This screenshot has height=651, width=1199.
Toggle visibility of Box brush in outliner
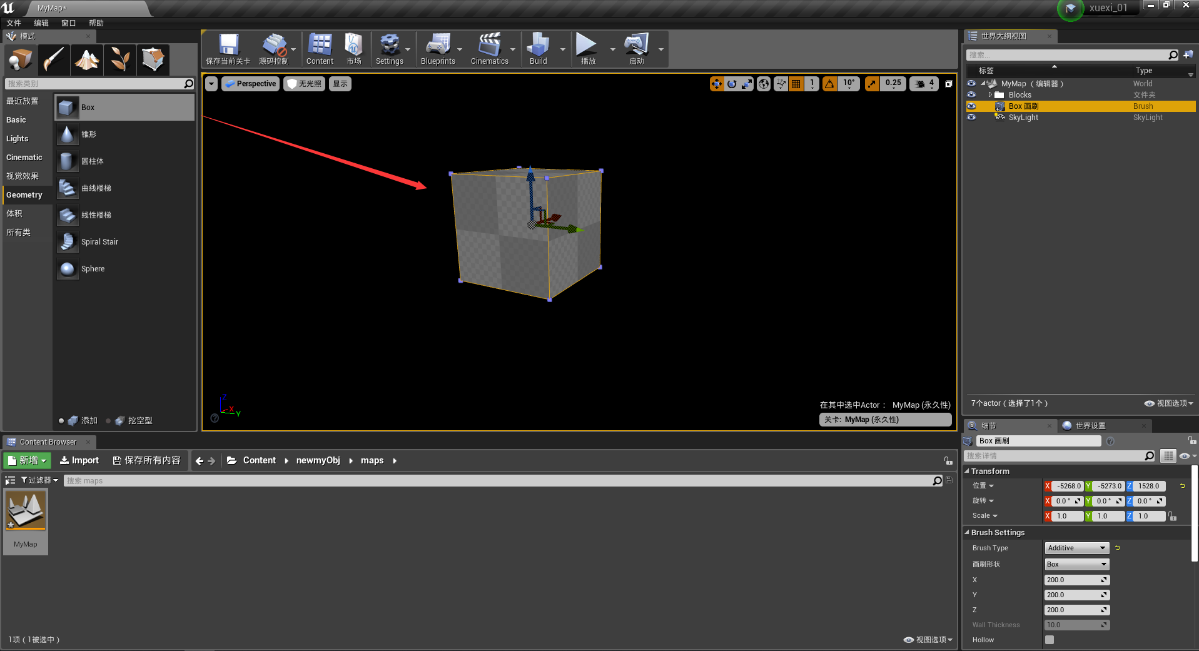pos(971,106)
